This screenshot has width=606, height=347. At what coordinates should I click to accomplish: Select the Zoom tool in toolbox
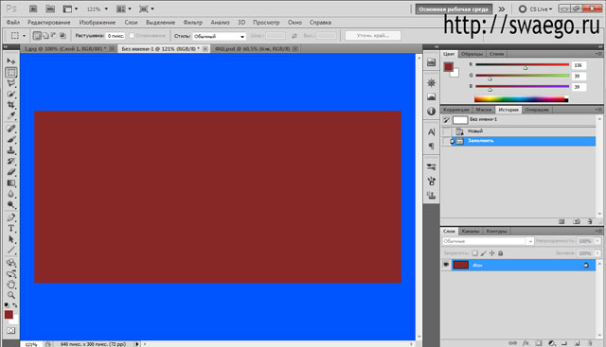point(10,295)
